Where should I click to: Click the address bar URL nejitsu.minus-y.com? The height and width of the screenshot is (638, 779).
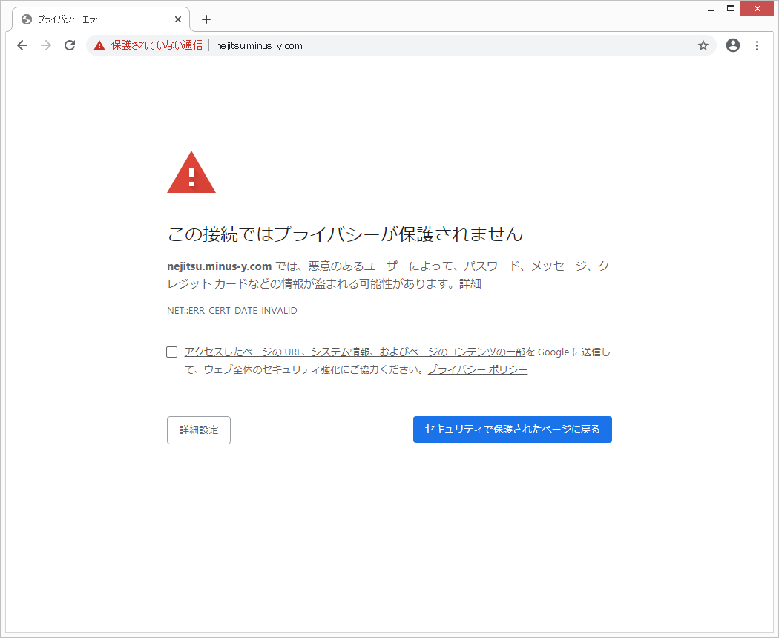(x=259, y=46)
